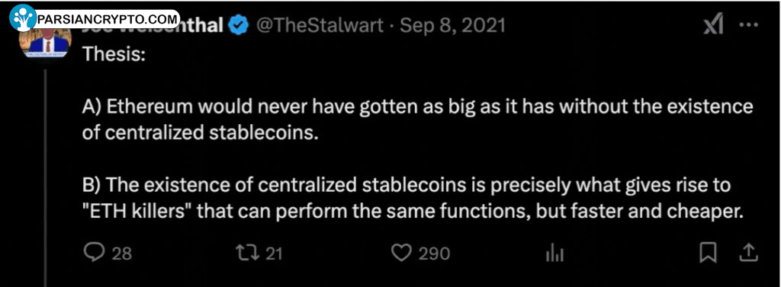Viewport: 781px width, 287px height.
Task: Click the author display name ending in "nthal"
Action: click(x=201, y=25)
